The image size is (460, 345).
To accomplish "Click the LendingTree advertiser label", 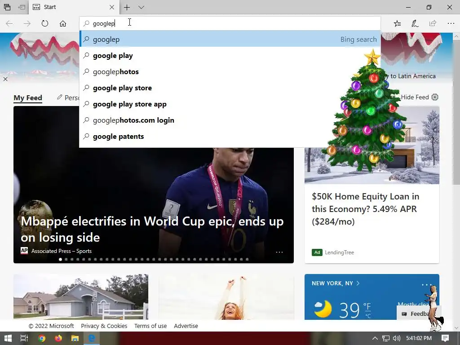I will [x=339, y=252].
